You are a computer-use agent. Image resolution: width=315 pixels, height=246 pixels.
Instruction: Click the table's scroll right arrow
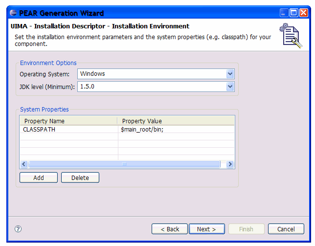230,164
